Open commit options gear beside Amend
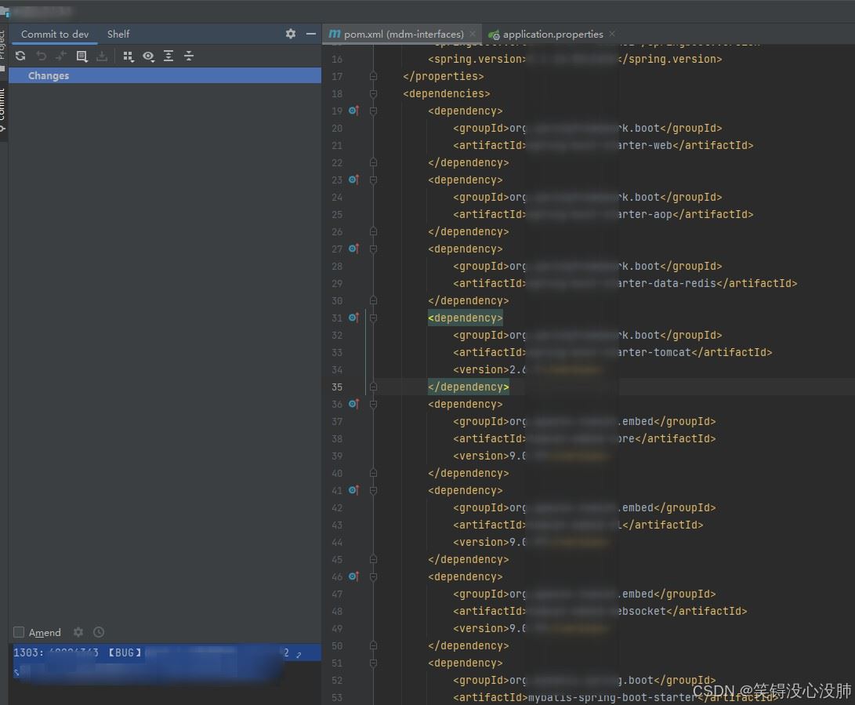Screen dimensions: 855x705 point(78,632)
